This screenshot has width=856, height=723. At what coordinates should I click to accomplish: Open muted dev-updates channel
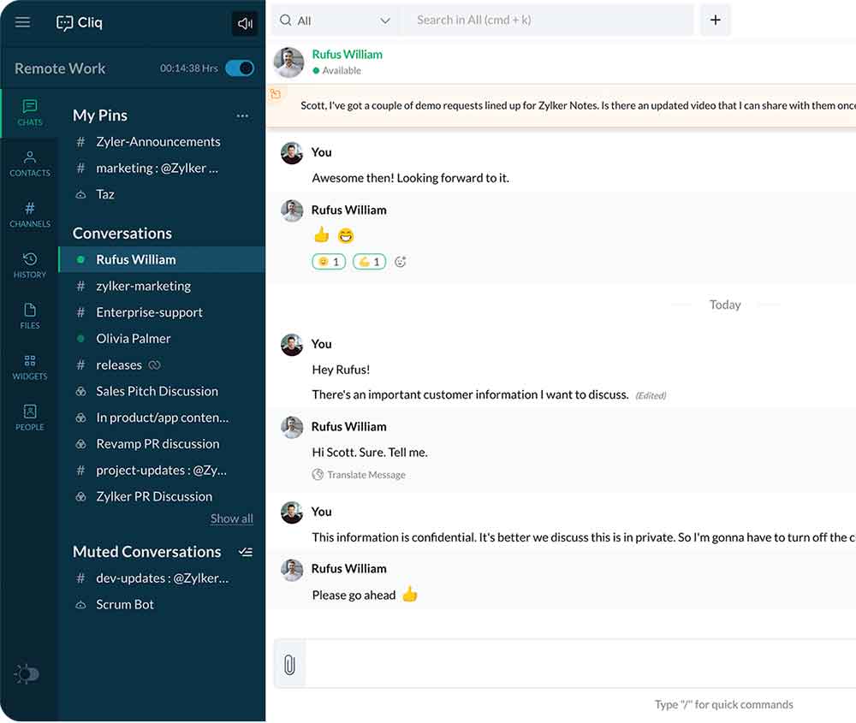[161, 578]
